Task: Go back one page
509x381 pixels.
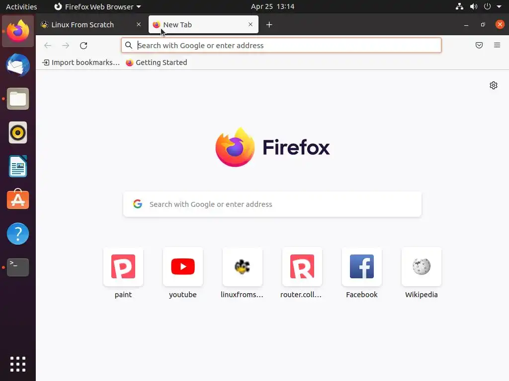Action: (48, 45)
